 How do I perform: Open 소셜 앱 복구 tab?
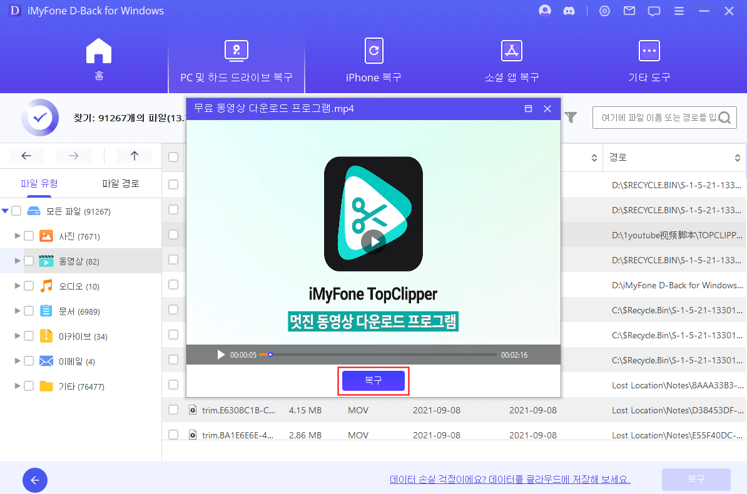pos(512,61)
